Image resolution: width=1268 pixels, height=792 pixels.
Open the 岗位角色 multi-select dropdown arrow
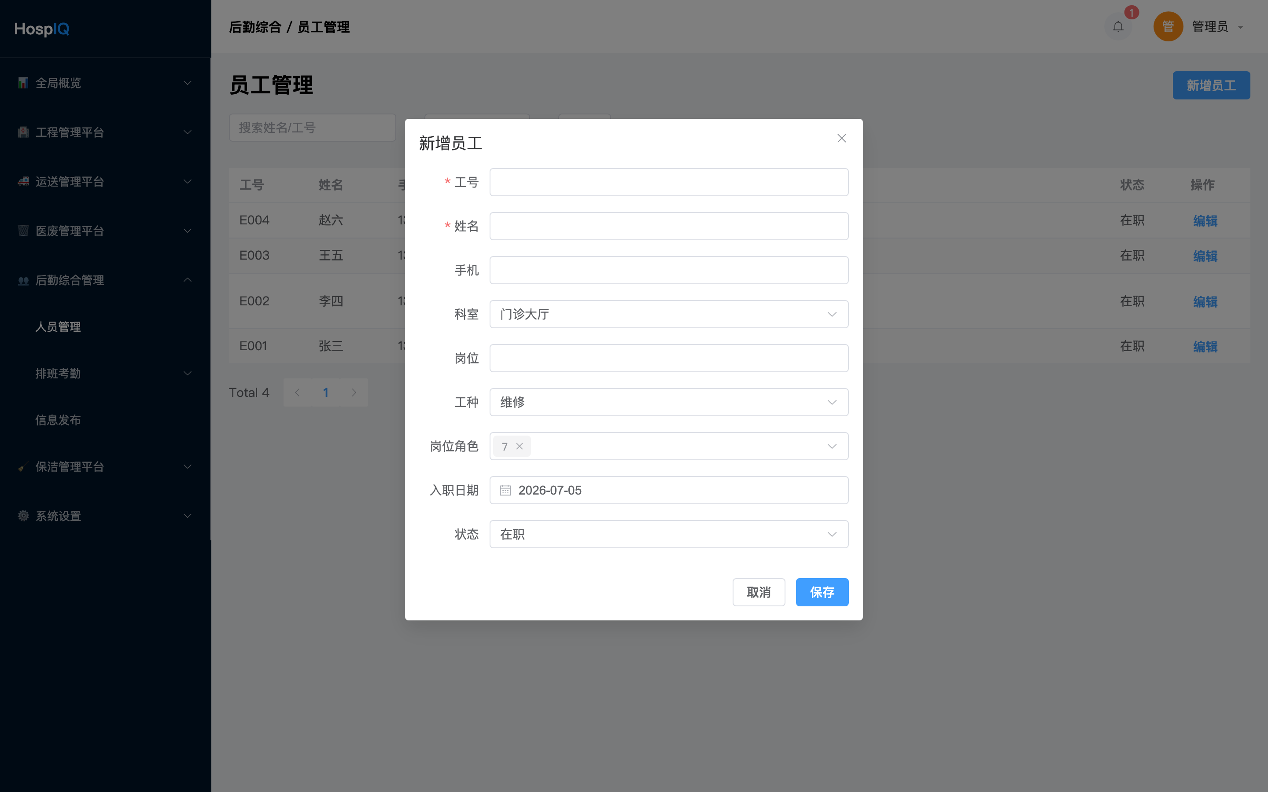point(832,446)
